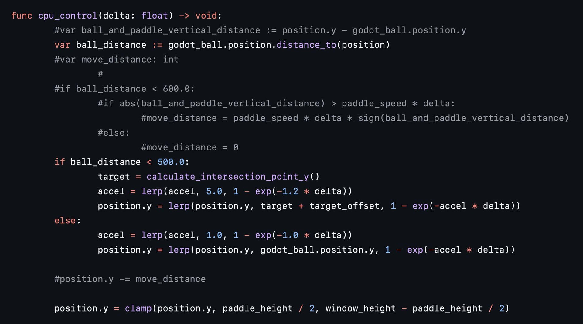
Task: Click the calculate_intersection_point_y function call
Action: 227,177
